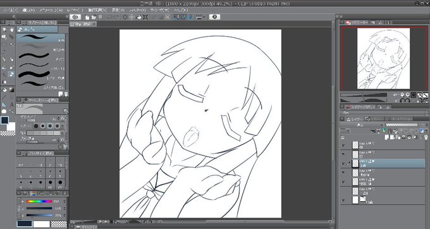Select the dark main color swatch under the tools
The image size is (430, 229).
[4, 120]
